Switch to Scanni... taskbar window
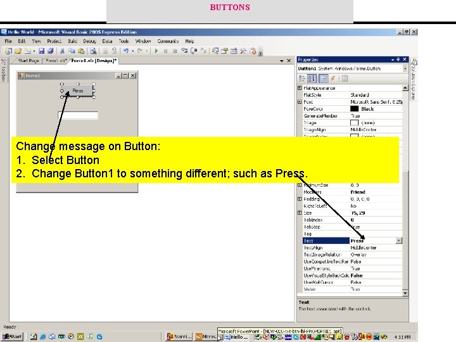This screenshot has height=342, width=456. pyautogui.click(x=179, y=337)
